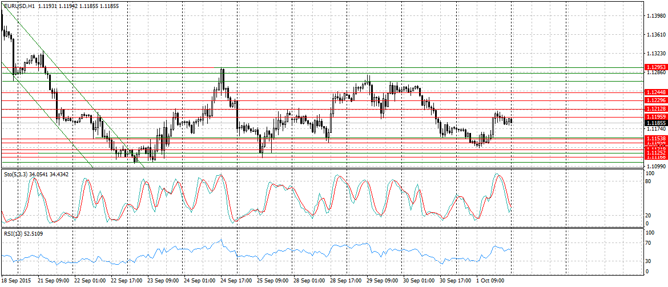Viewport: 668px width, 287px height.
Task: Click the 18 Sep 2015 time axis label
Action: [16, 281]
